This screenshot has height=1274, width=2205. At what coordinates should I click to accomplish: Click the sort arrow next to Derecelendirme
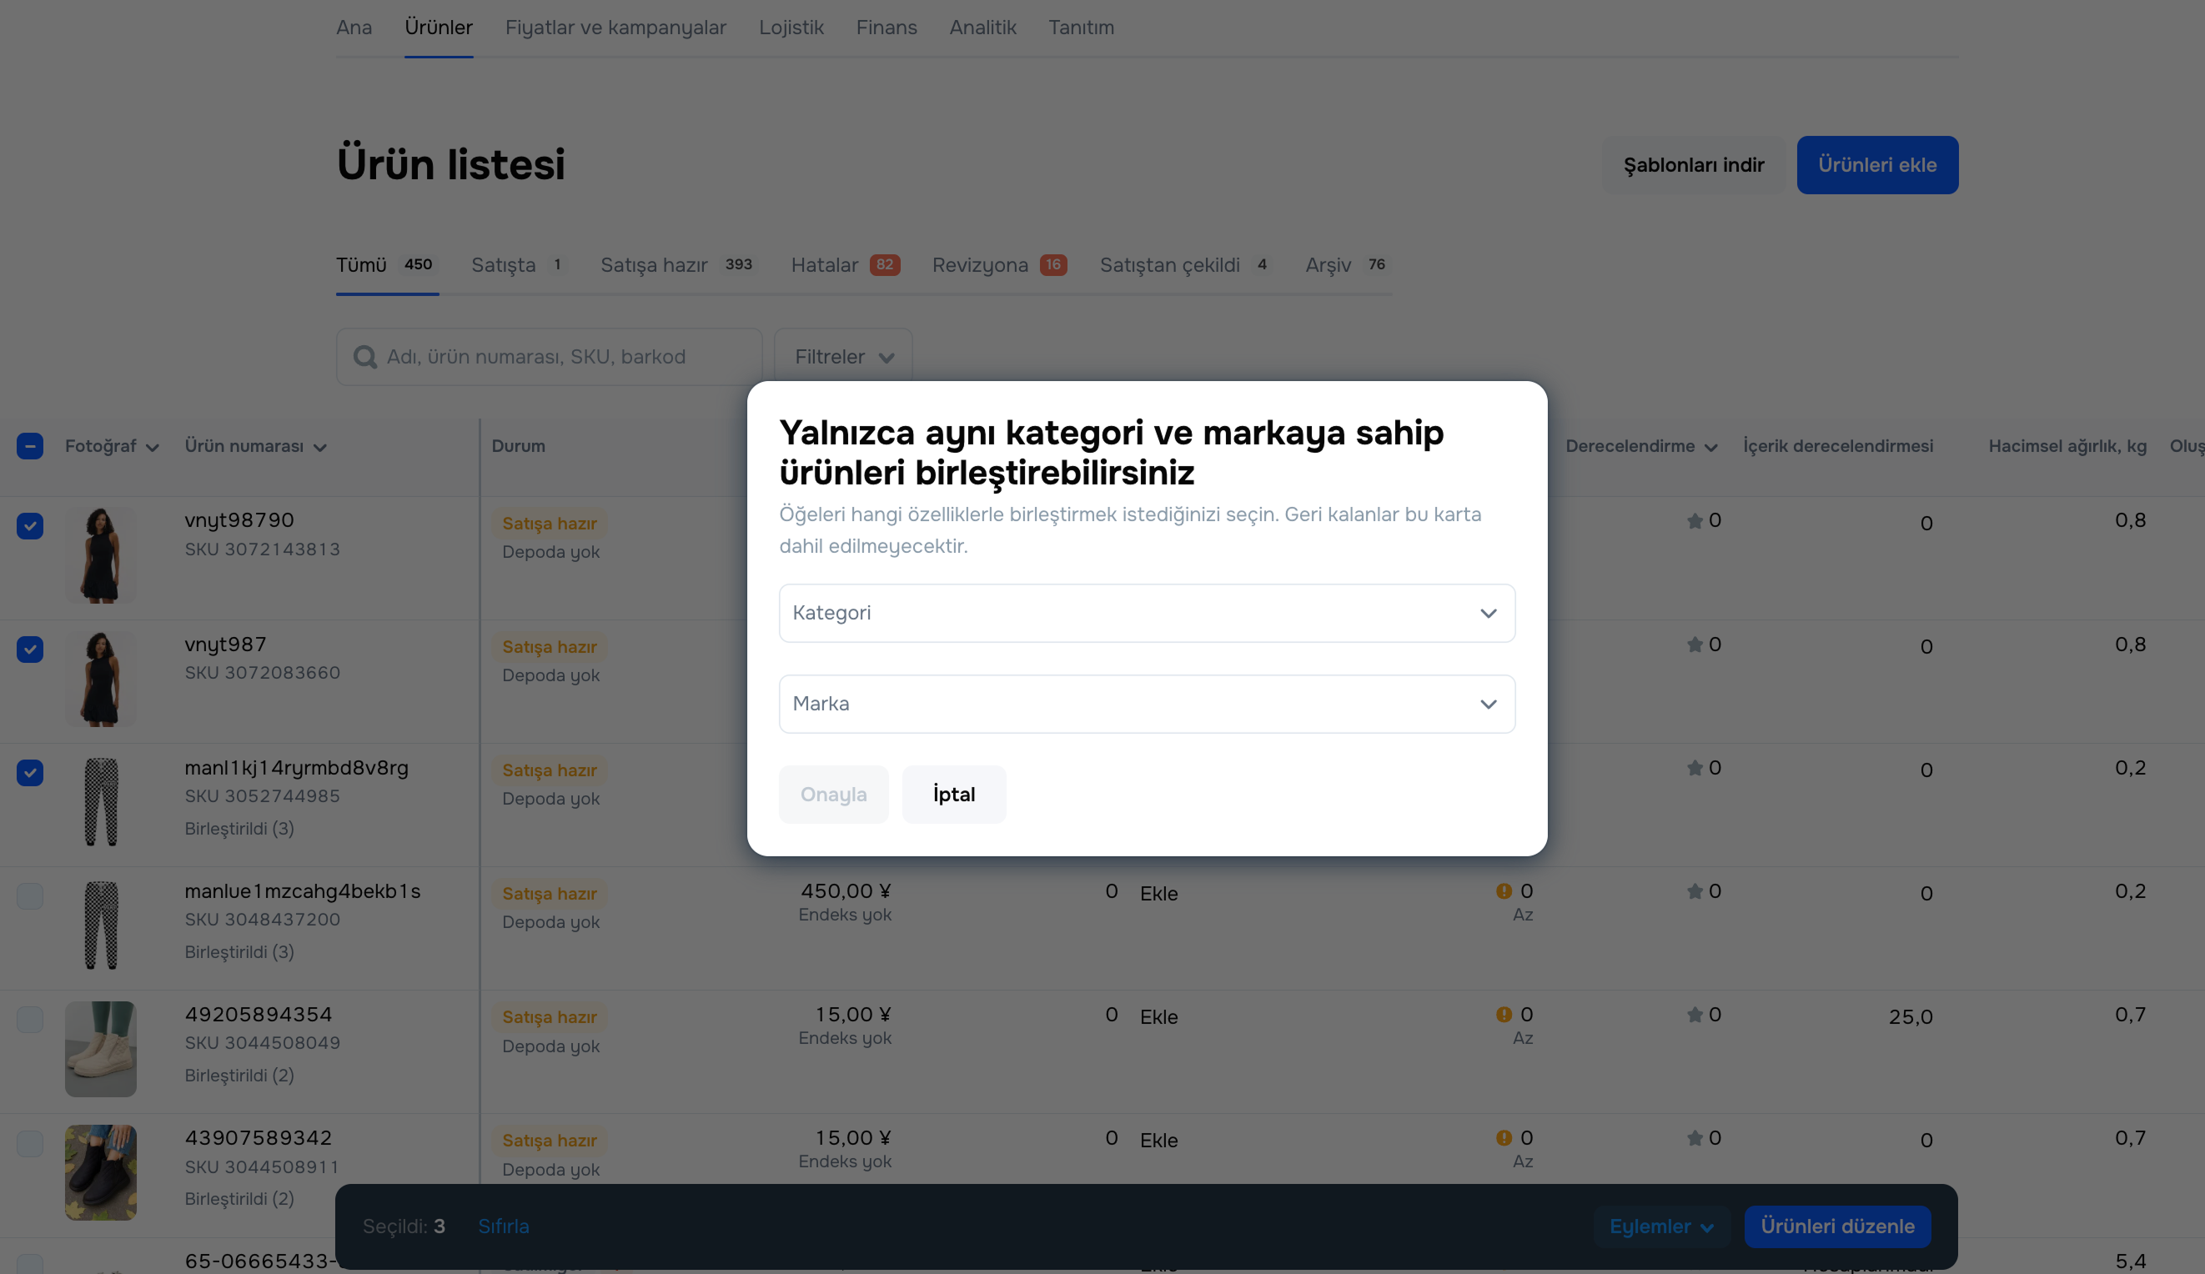[x=1710, y=448]
